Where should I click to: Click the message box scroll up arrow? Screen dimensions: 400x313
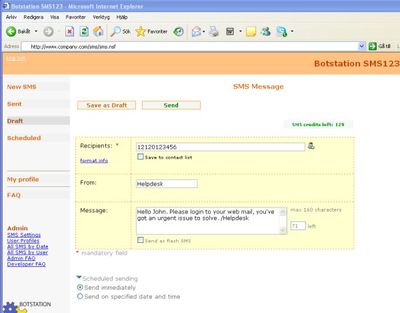click(x=283, y=212)
